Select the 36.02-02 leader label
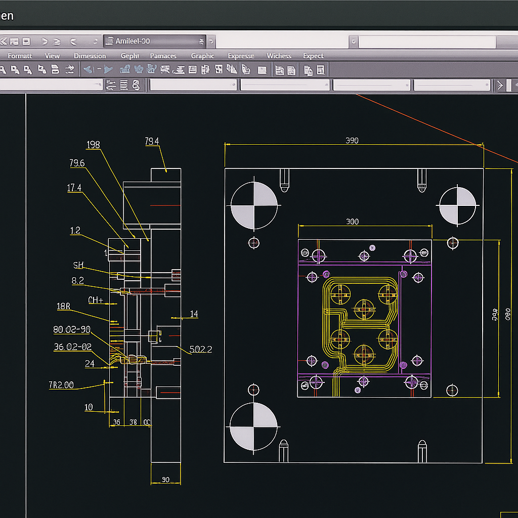The image size is (518, 518). (73, 347)
